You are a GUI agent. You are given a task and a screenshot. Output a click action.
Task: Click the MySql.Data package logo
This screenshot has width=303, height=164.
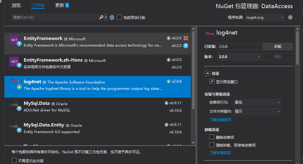click(x=14, y=104)
